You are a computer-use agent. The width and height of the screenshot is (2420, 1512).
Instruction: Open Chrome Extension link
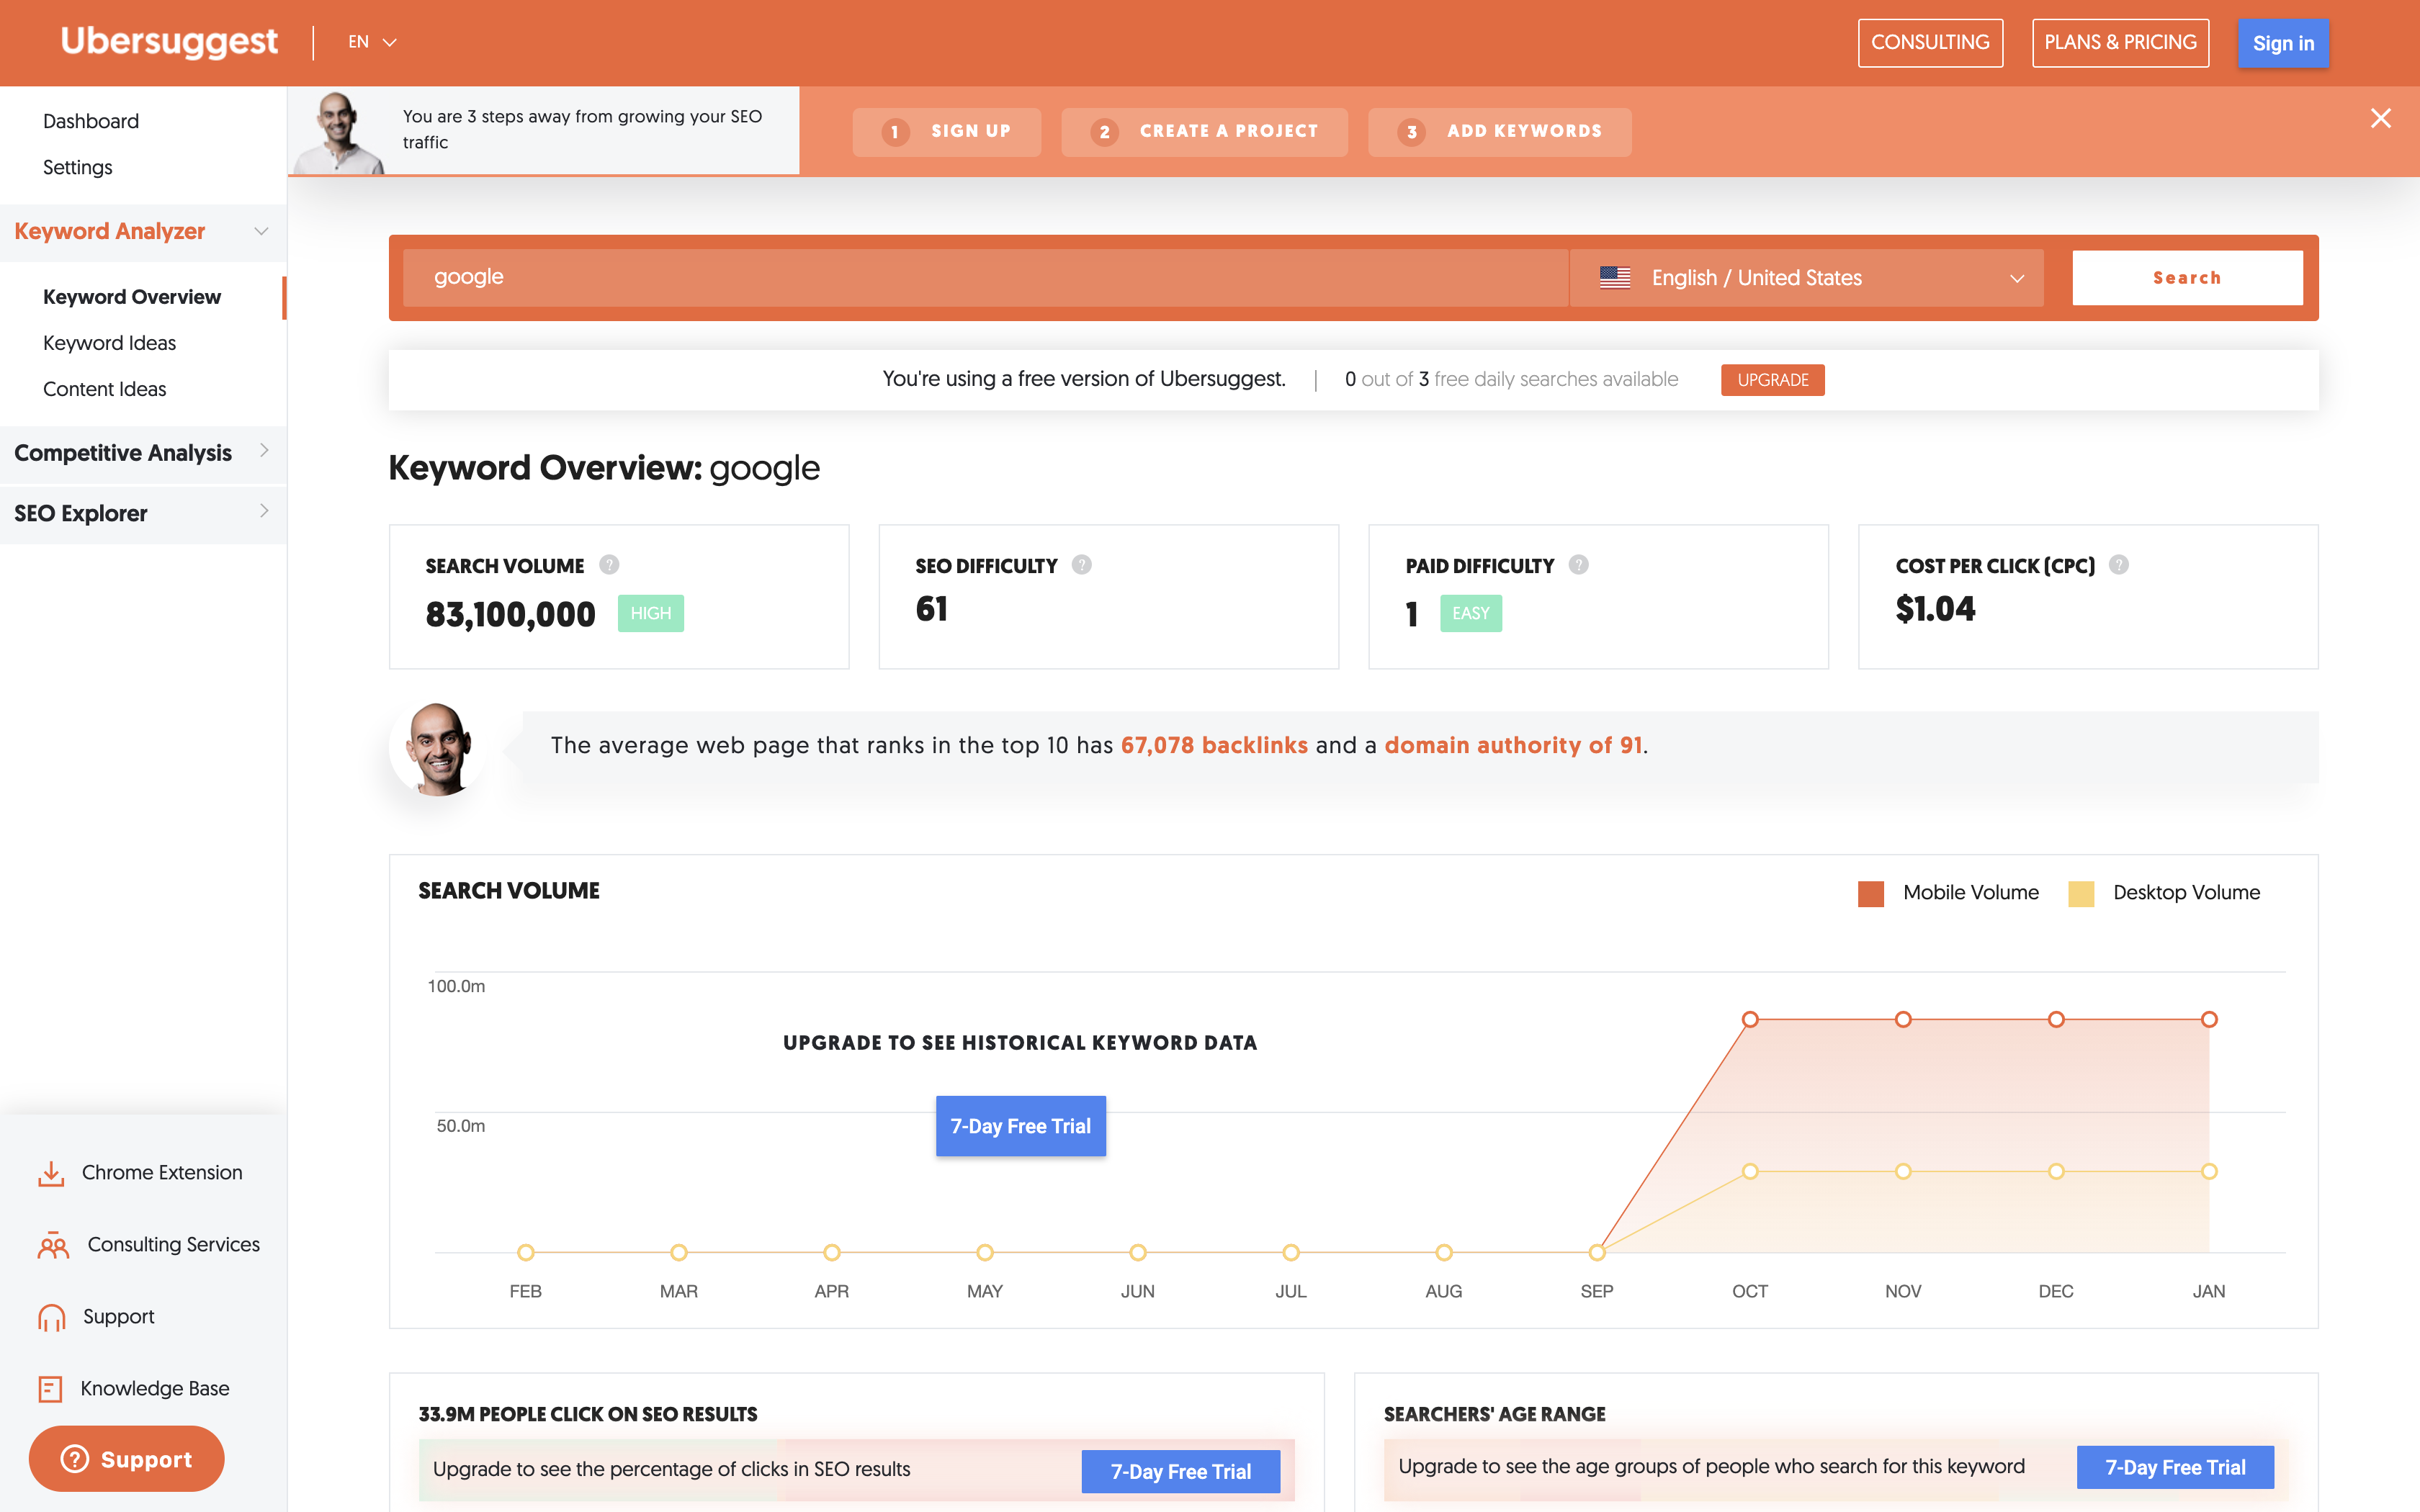[x=162, y=1172]
